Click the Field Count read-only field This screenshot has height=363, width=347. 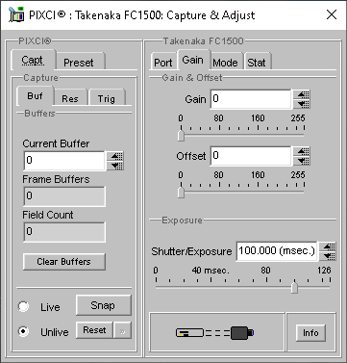[x=64, y=232]
